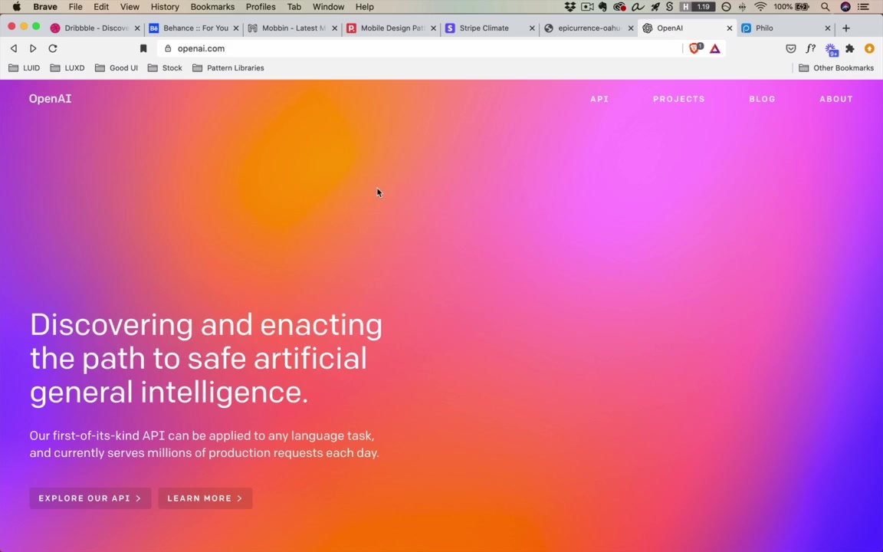This screenshot has width=883, height=552.
Task: Open the font-finder 'f?' extension
Action: click(811, 48)
